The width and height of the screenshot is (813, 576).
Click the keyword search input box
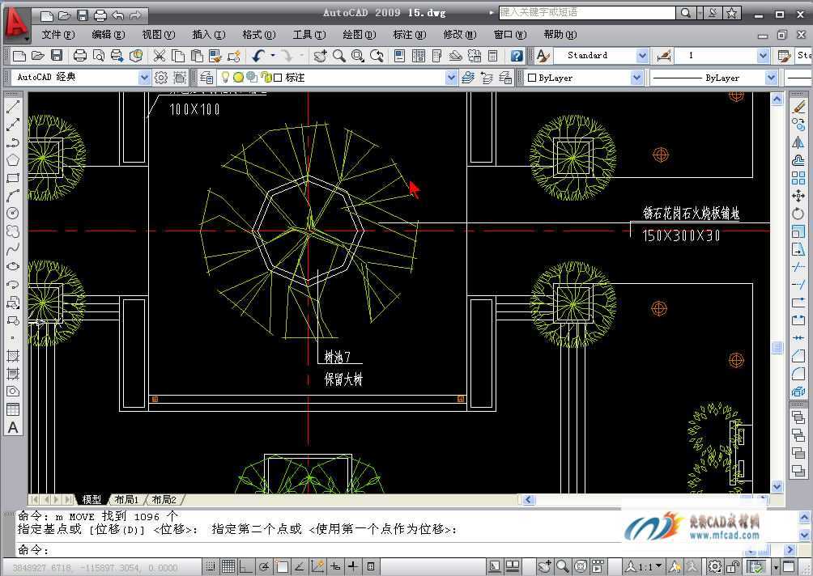click(x=587, y=12)
